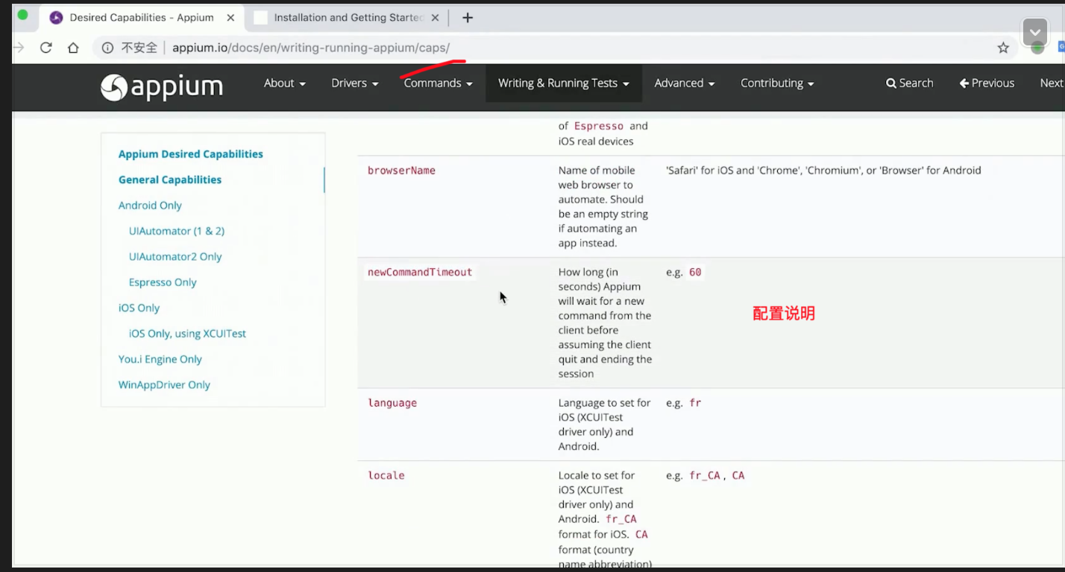Open UIAutomator (1 & 2) sidebar link
This screenshot has width=1065, height=572.
(x=177, y=231)
